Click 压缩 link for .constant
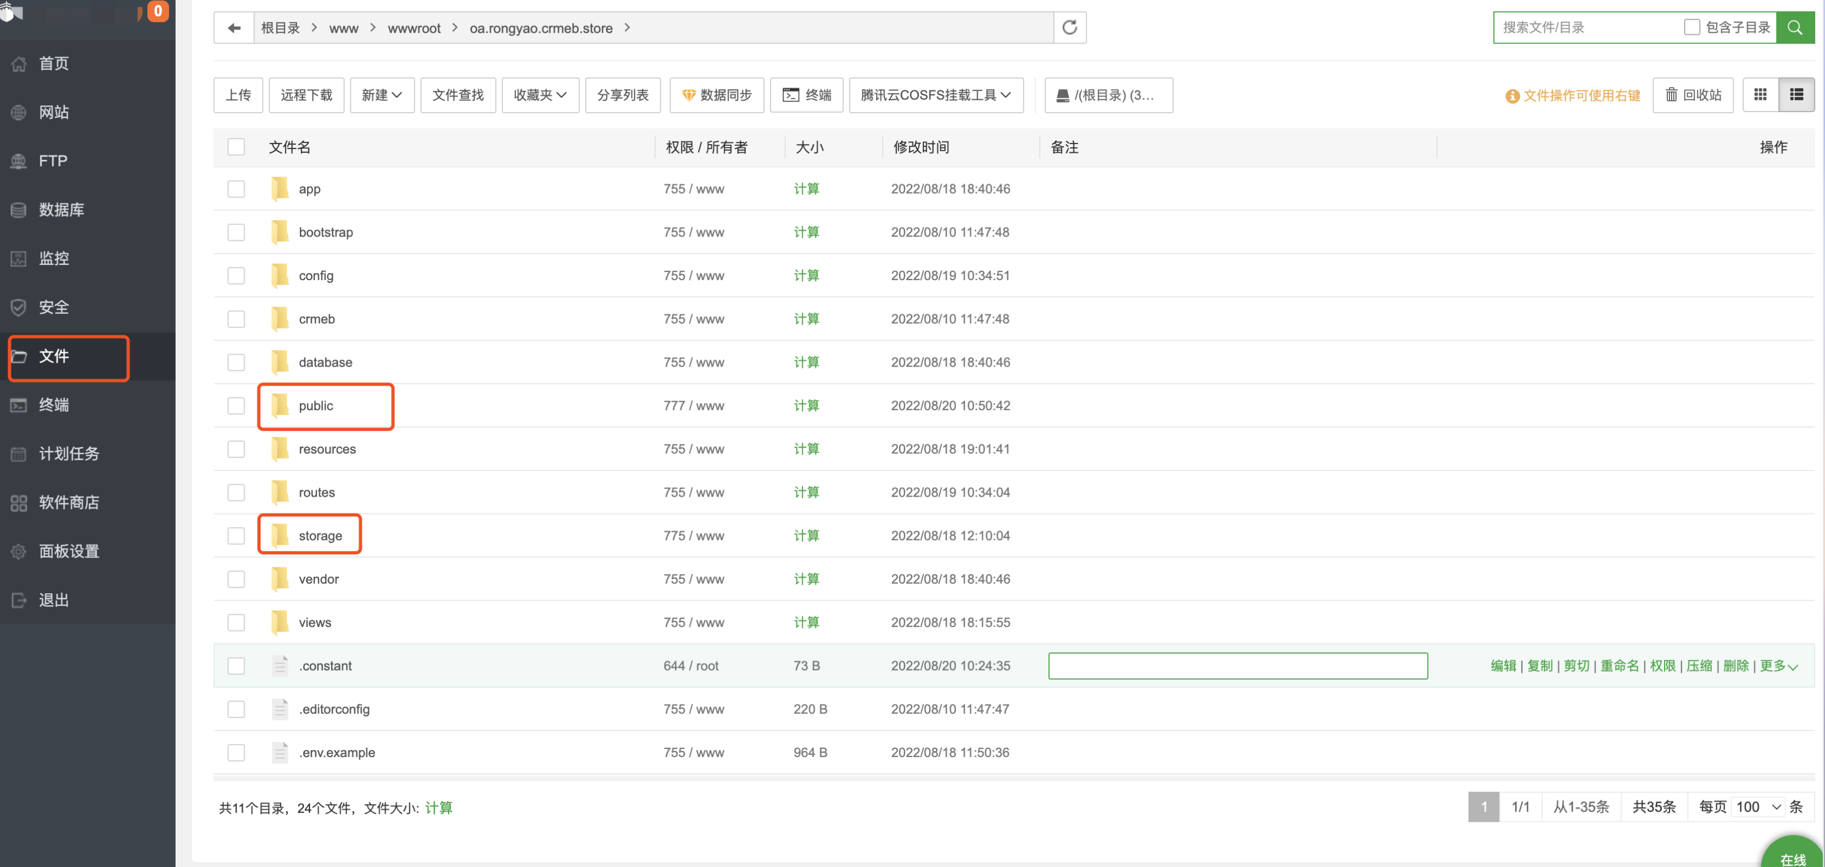 1698,666
